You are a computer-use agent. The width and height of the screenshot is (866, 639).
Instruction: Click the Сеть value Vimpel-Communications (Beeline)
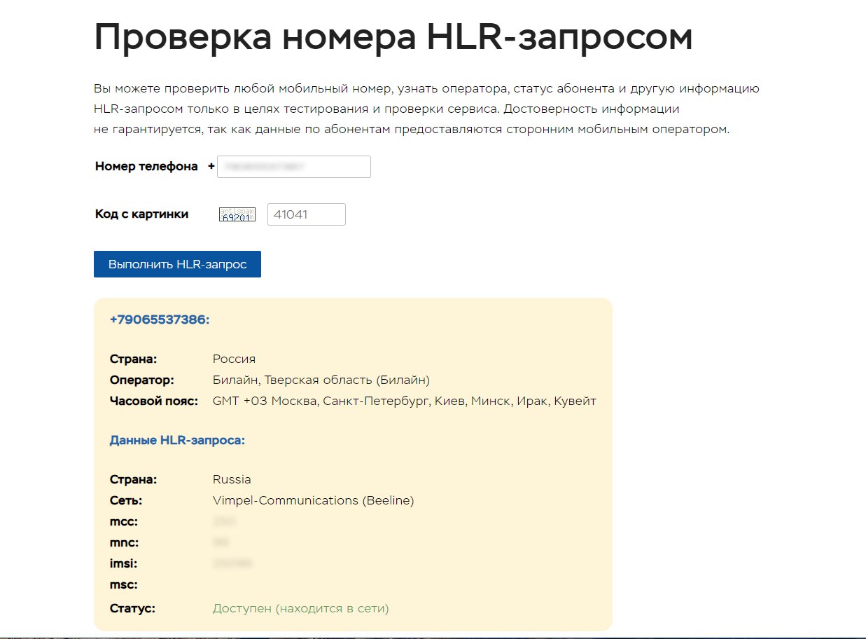coord(313,500)
